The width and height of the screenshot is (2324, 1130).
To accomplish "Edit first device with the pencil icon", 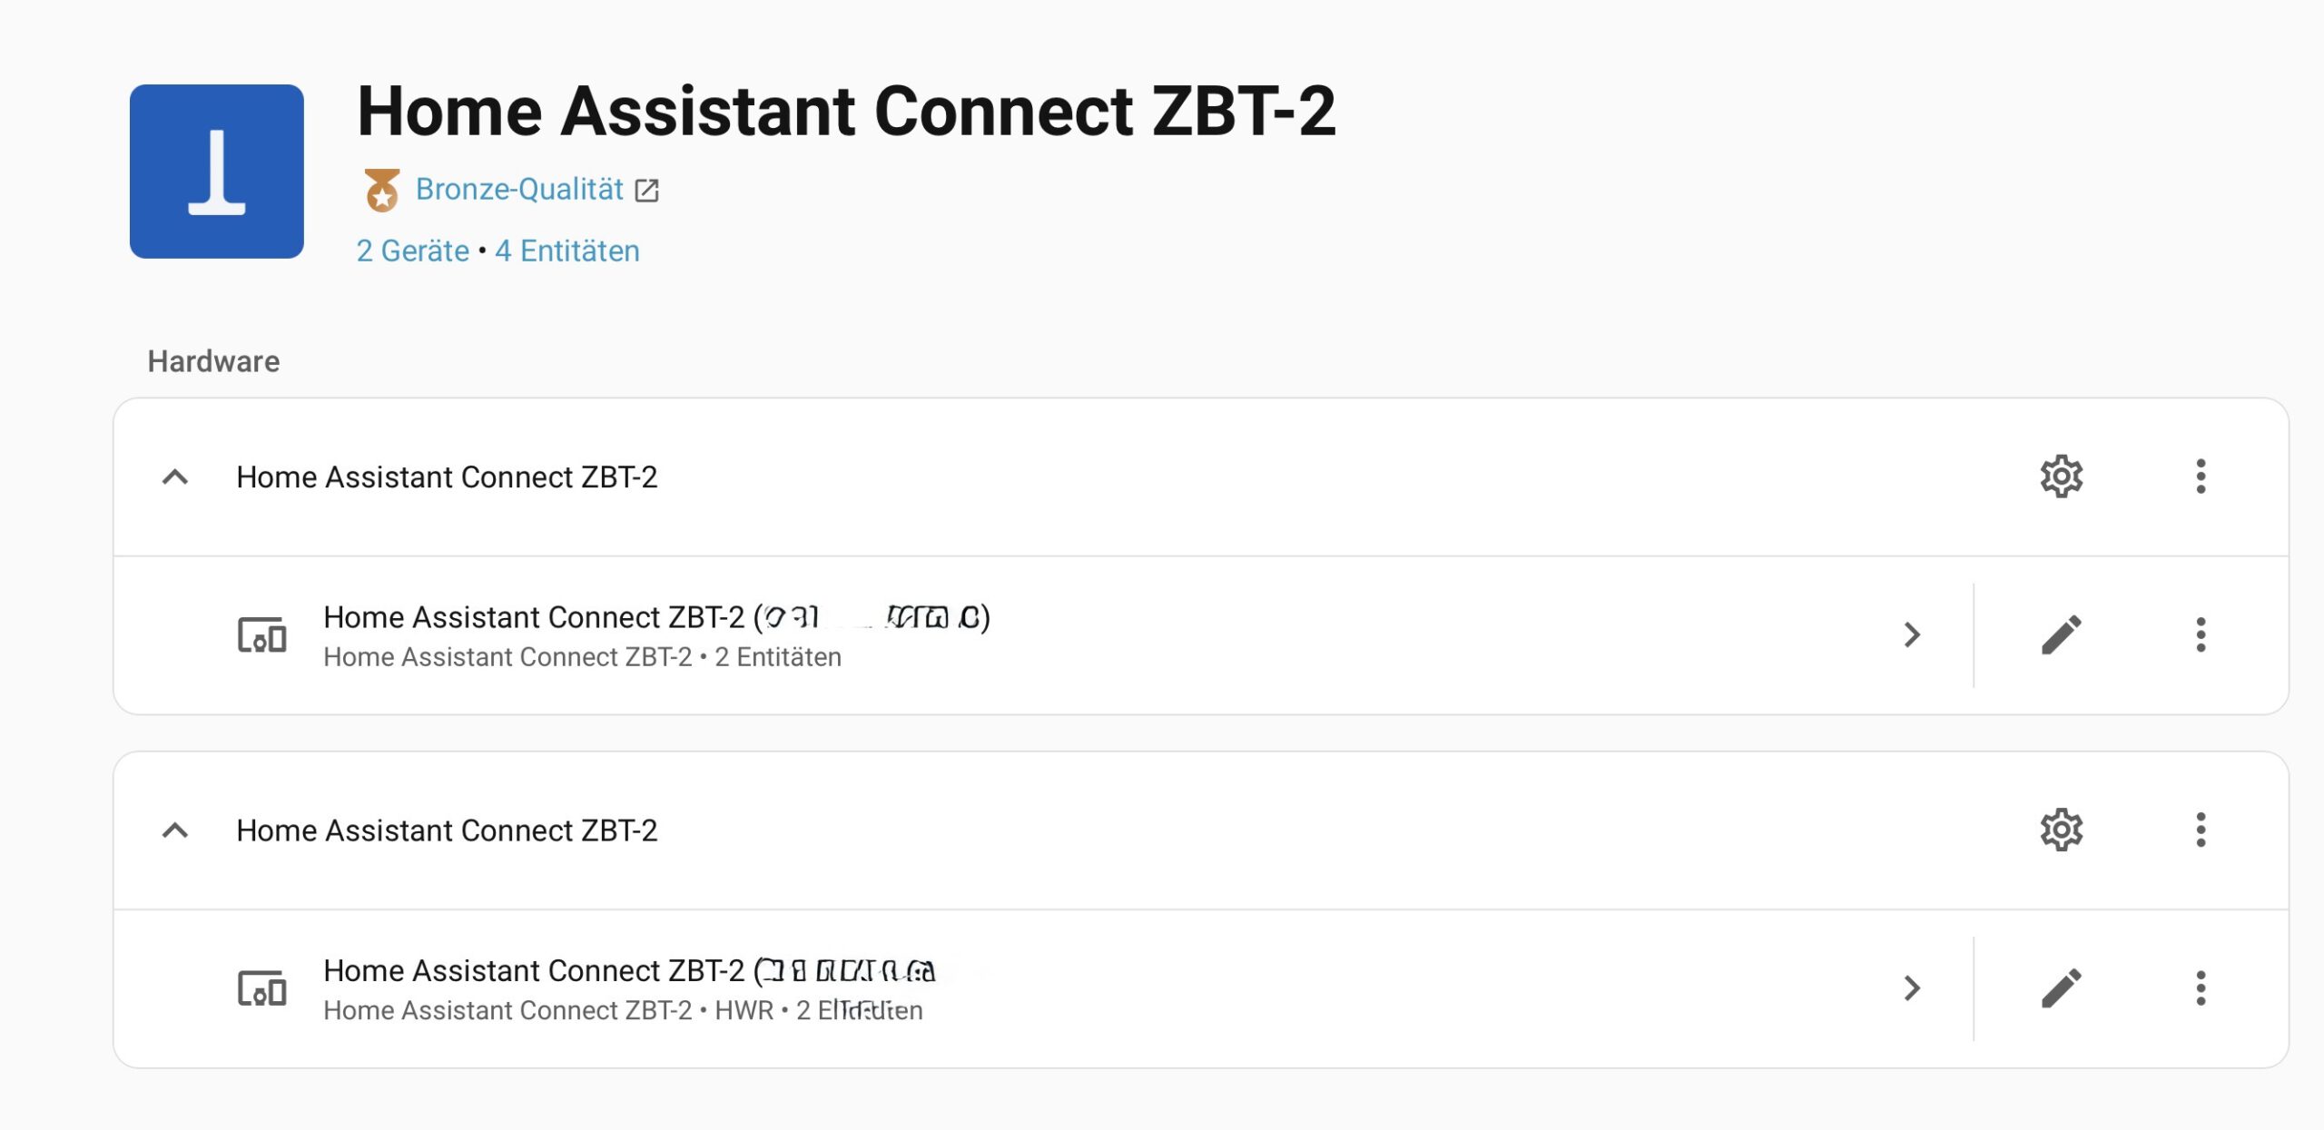I will click(x=2061, y=634).
